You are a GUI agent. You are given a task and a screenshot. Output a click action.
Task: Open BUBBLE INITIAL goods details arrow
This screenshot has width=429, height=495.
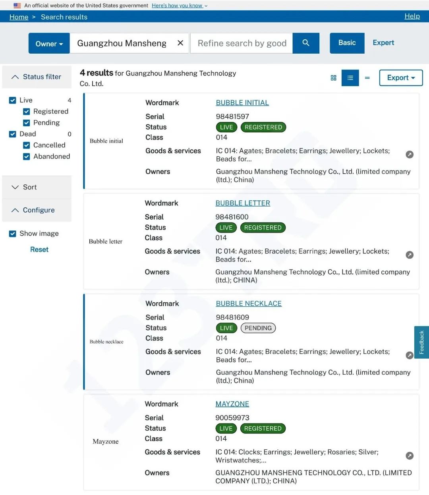point(410,155)
